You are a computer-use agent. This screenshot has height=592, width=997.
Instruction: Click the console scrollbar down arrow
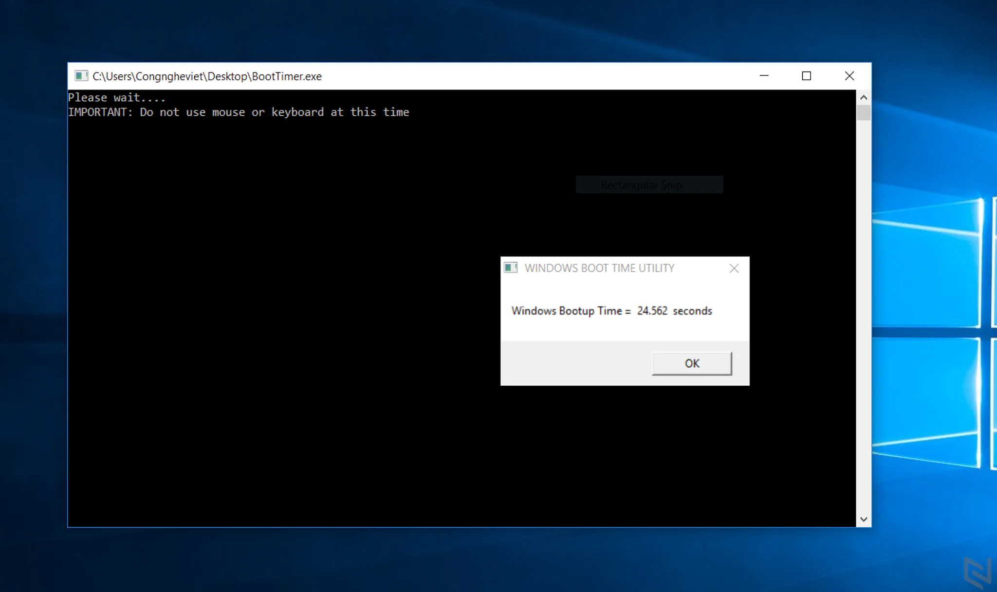coord(864,520)
